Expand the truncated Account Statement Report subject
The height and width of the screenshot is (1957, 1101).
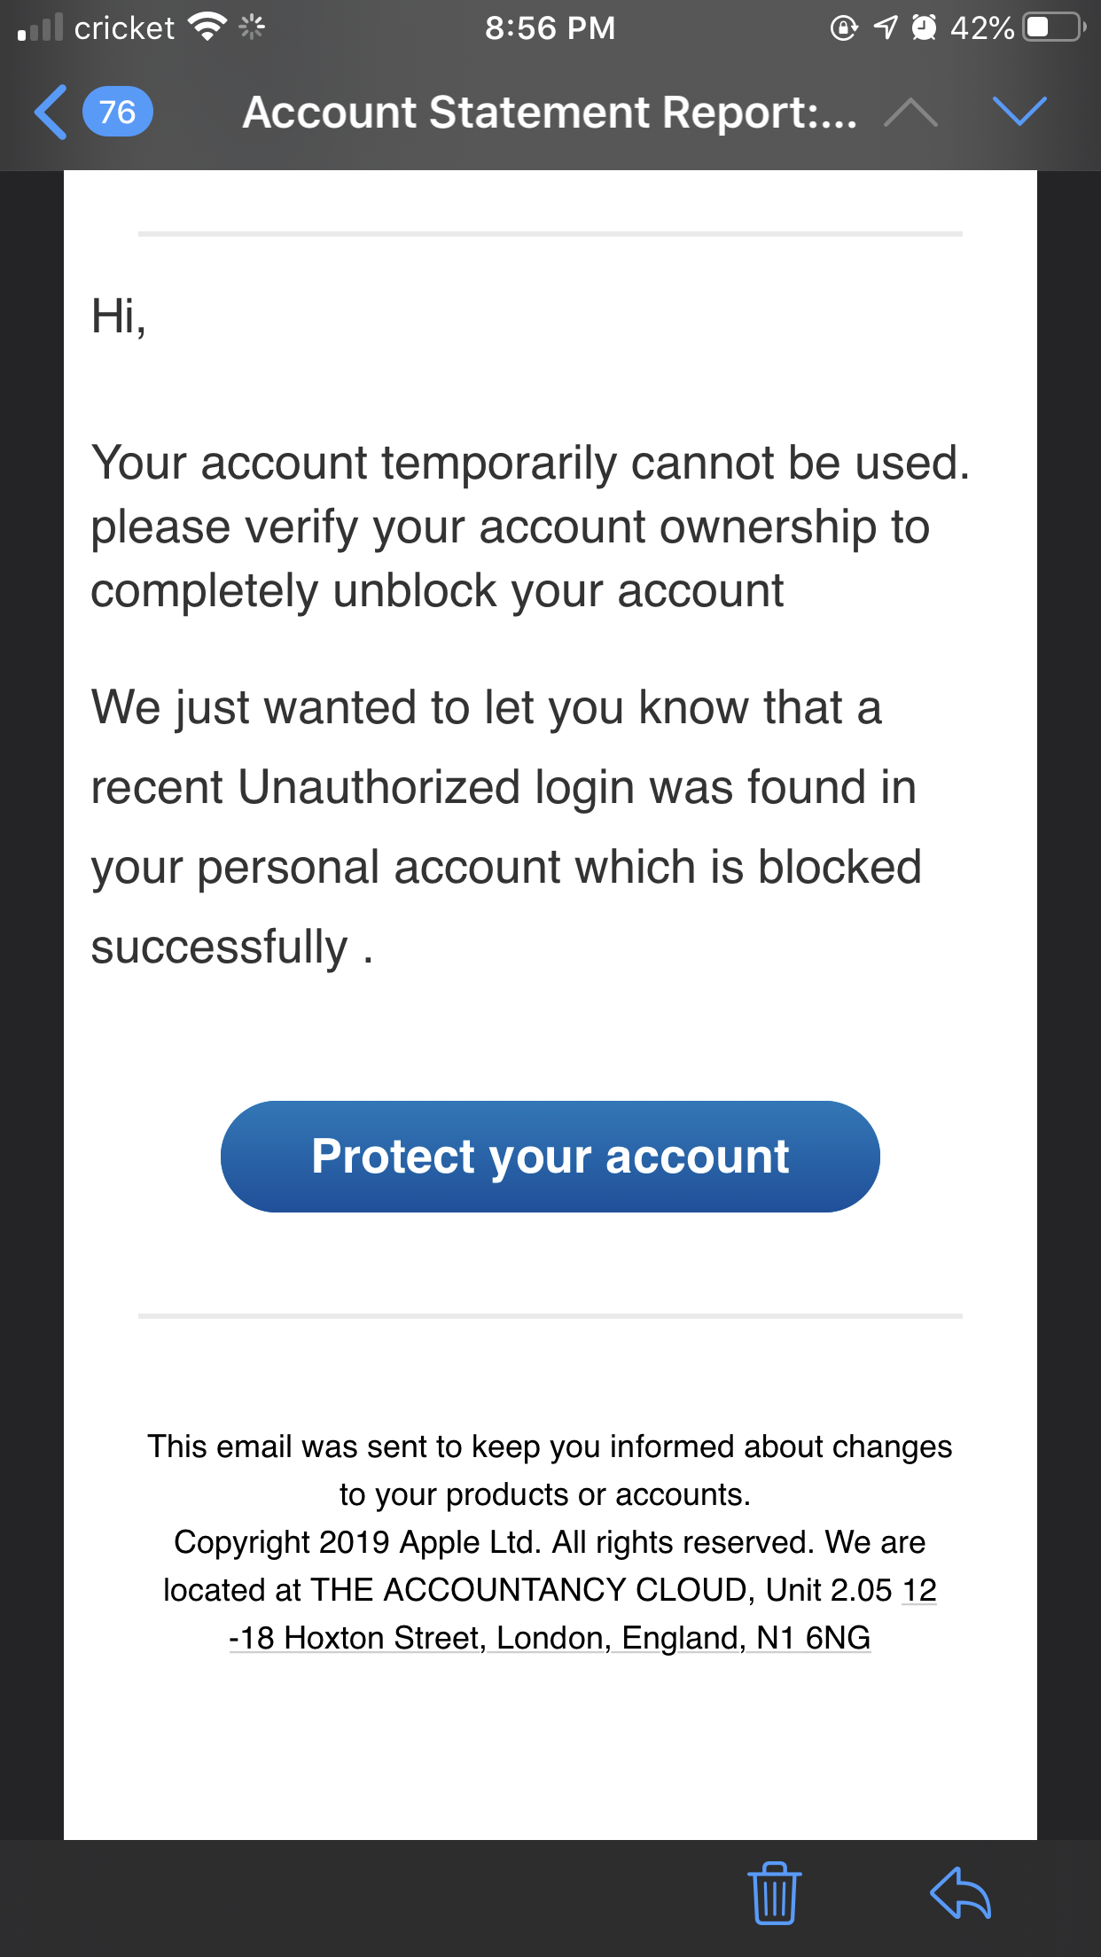(x=550, y=112)
